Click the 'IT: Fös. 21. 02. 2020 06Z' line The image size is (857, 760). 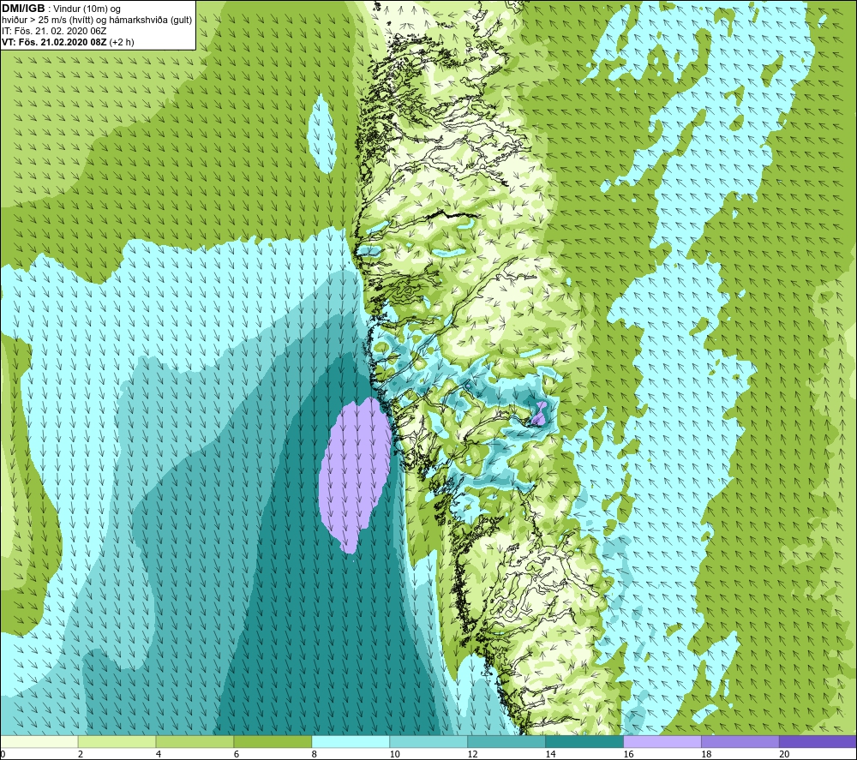[x=54, y=31]
